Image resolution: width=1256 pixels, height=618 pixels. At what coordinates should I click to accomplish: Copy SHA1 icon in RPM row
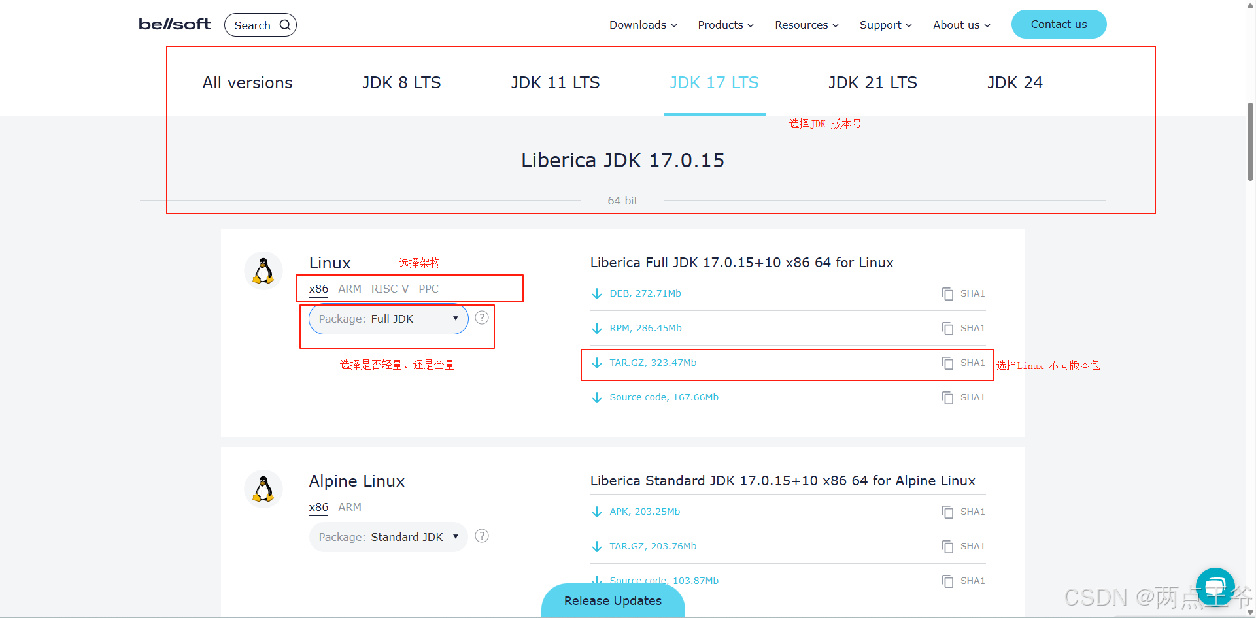947,329
